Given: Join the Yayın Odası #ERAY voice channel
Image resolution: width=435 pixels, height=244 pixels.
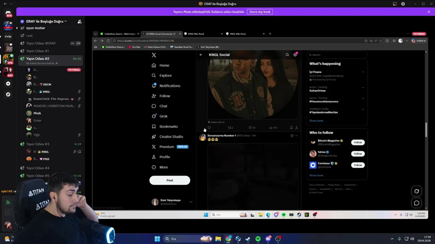Looking at the screenshot, I should click(51, 43).
